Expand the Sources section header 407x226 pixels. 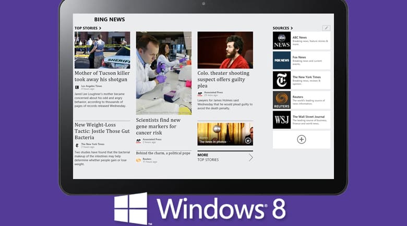click(282, 28)
